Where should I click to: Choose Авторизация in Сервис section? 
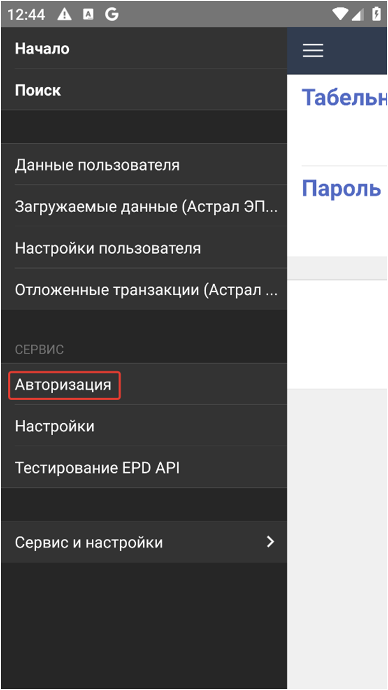(x=144, y=384)
